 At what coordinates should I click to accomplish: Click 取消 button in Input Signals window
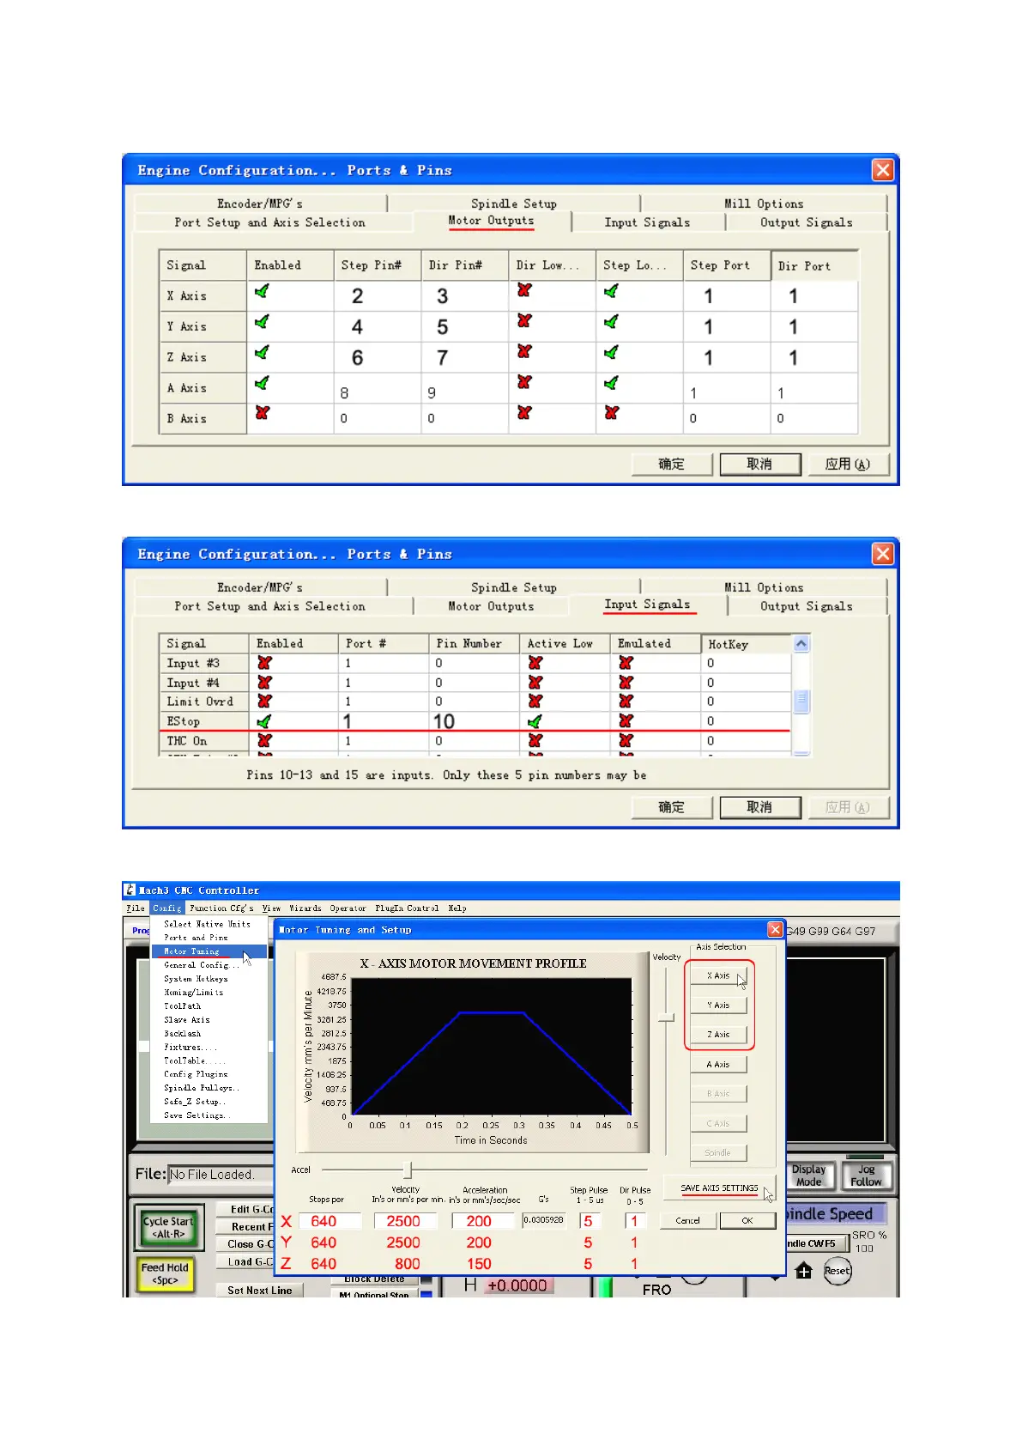point(759,807)
